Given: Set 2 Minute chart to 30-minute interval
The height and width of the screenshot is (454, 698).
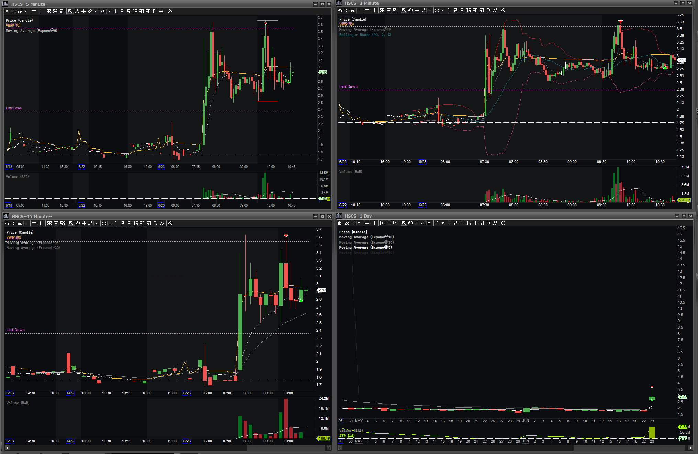Looking at the screenshot, I should point(475,10).
